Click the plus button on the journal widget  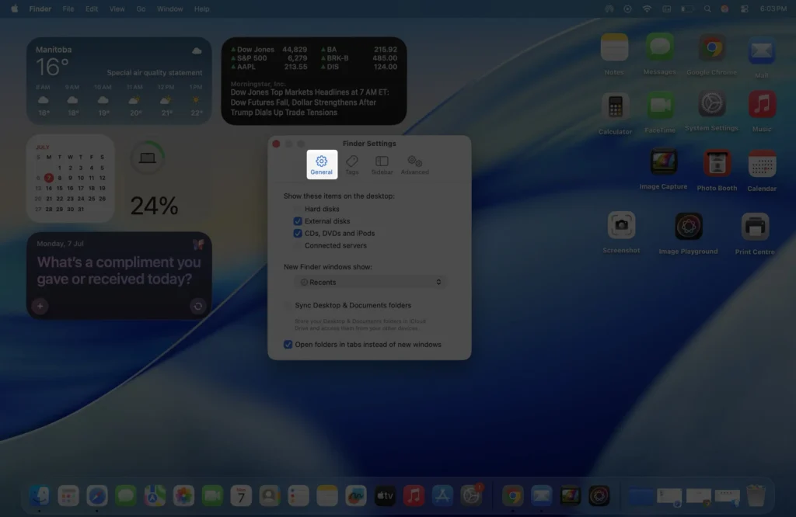click(39, 307)
